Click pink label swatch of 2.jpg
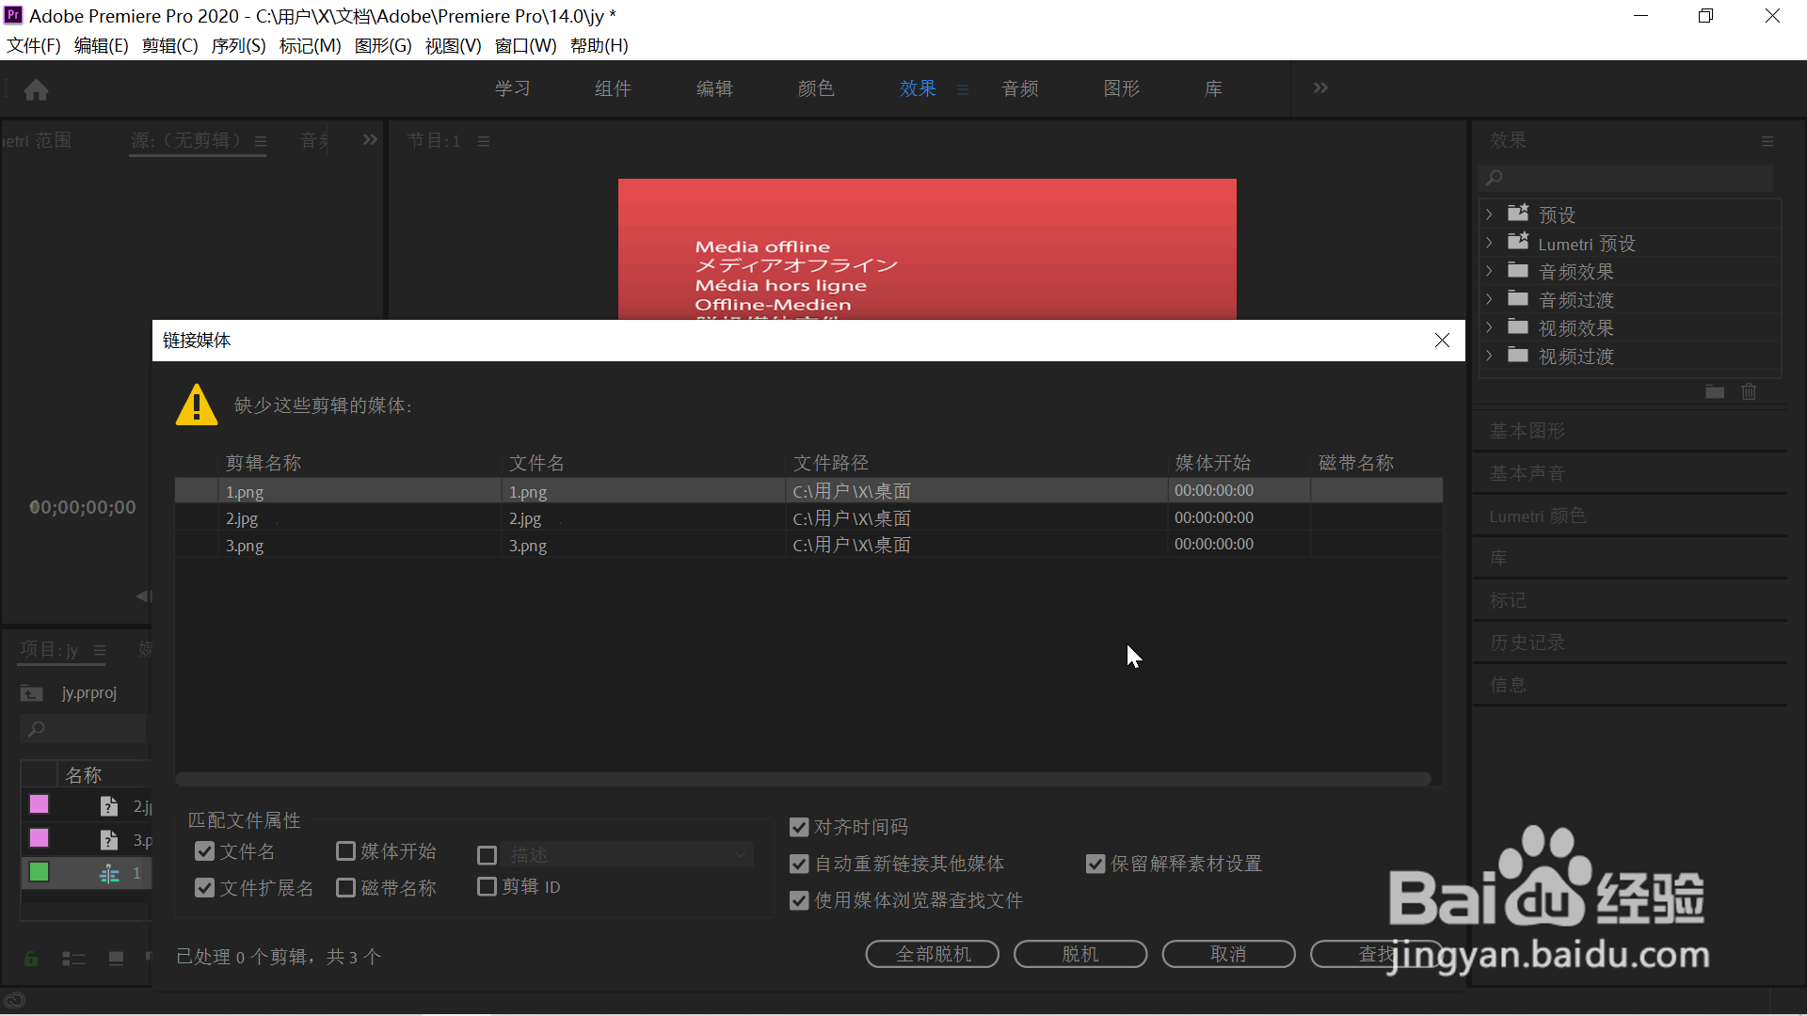 (39, 804)
